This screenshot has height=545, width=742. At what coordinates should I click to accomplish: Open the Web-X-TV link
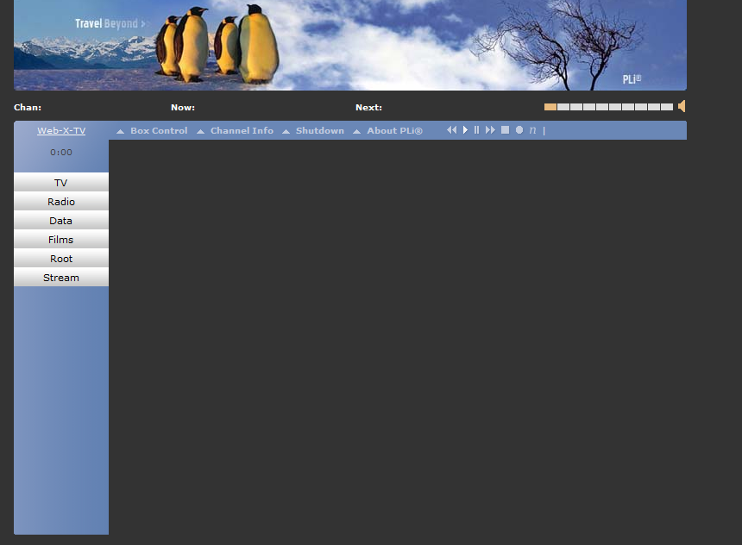click(x=61, y=131)
